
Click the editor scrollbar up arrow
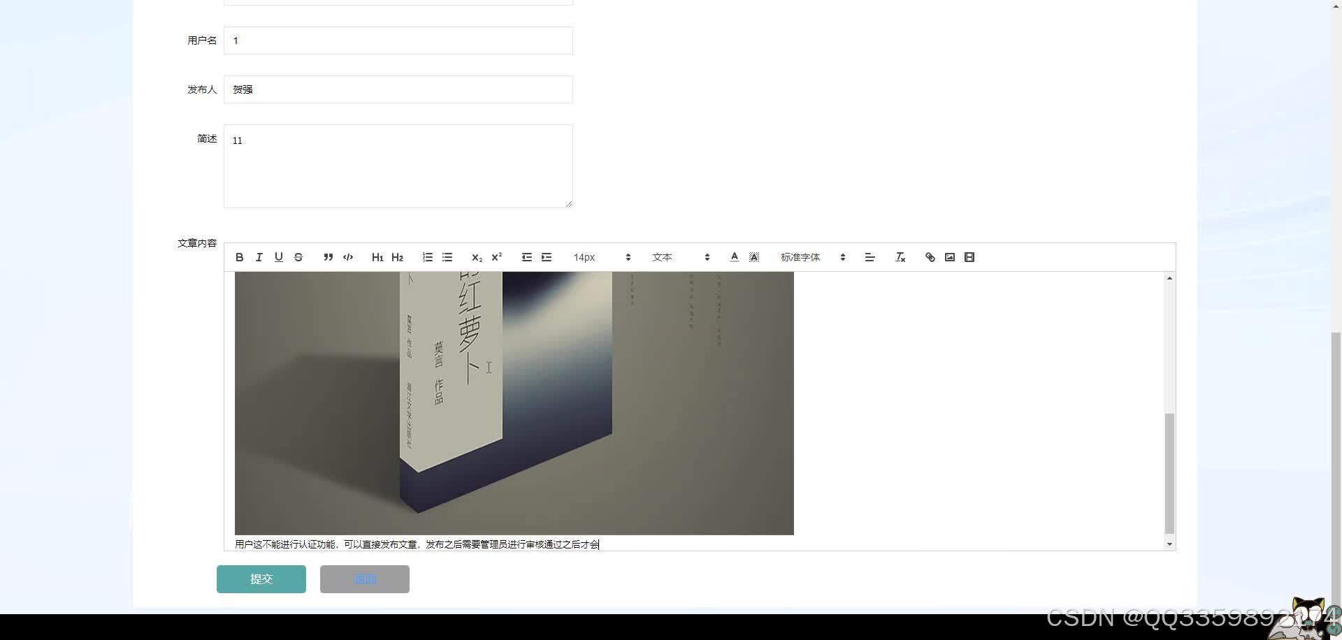point(1169,278)
